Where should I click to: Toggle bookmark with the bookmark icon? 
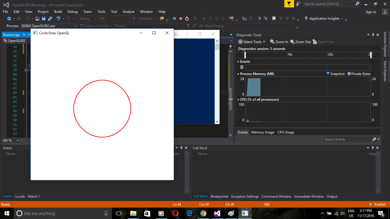click(x=274, y=19)
